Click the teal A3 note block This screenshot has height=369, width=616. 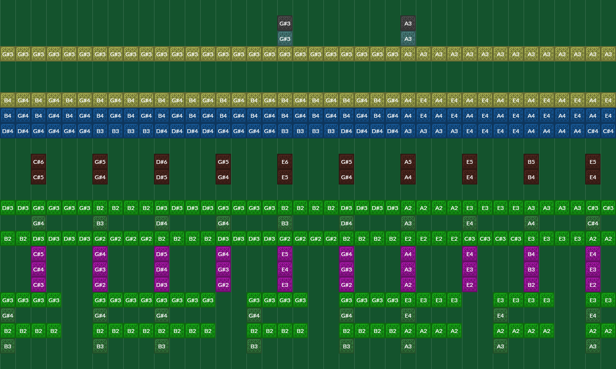point(408,39)
